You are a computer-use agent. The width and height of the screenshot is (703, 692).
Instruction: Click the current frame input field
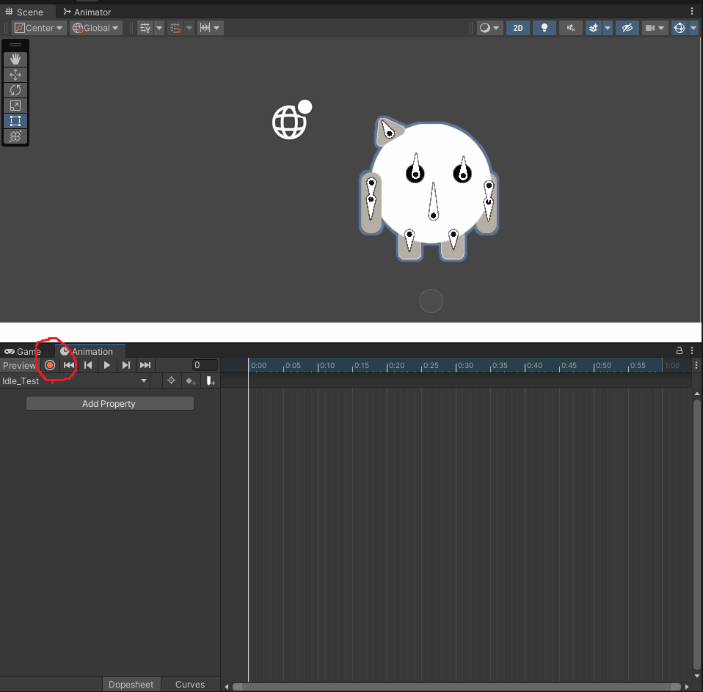[204, 365]
